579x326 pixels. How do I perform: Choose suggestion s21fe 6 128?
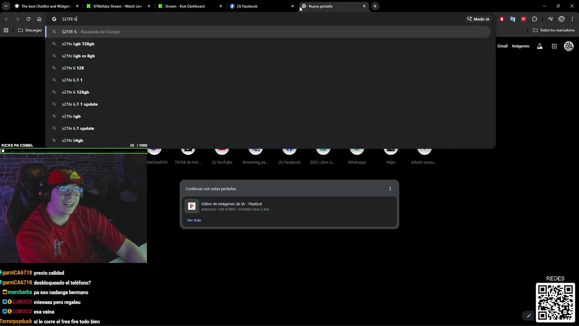(268, 68)
